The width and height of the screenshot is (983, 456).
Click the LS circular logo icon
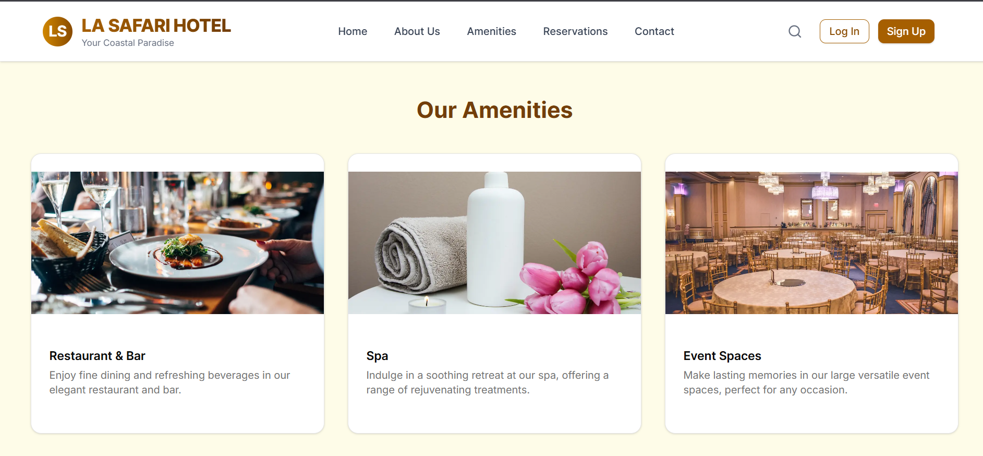[57, 31]
